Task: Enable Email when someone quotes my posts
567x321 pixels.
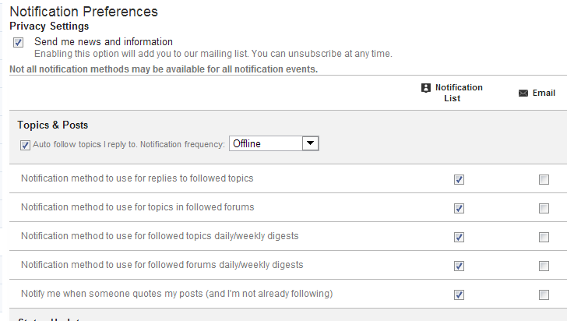Action: (x=544, y=295)
